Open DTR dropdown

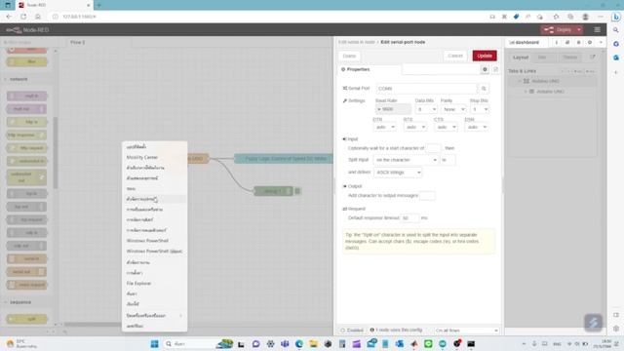[384, 127]
